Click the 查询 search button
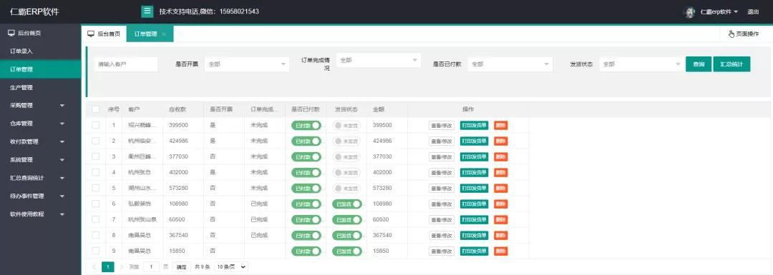This screenshot has height=275, width=773. click(699, 64)
